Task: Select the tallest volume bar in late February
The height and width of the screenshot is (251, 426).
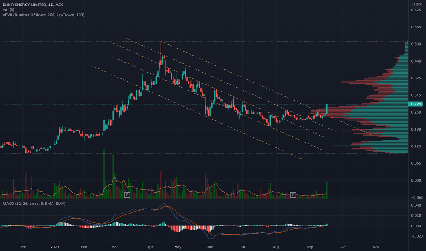Action: [104, 174]
